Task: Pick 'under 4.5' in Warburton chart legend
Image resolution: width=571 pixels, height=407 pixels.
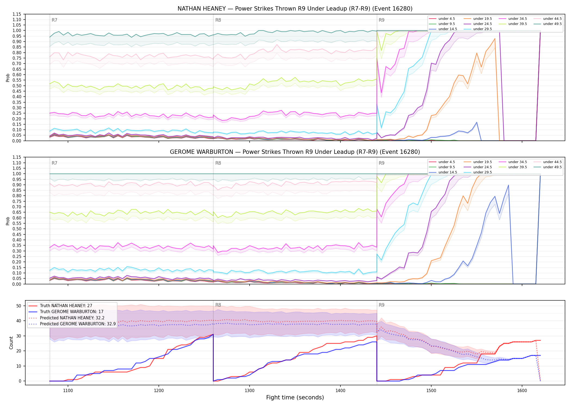Action: (x=442, y=162)
